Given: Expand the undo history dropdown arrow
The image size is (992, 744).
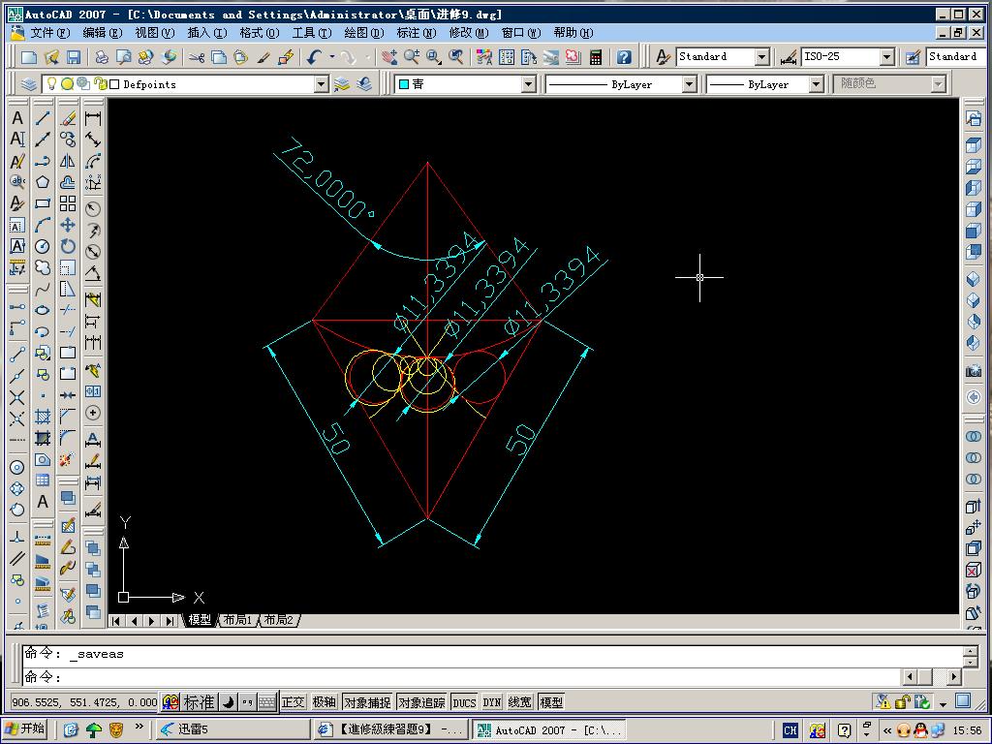Looking at the screenshot, I should click(332, 57).
